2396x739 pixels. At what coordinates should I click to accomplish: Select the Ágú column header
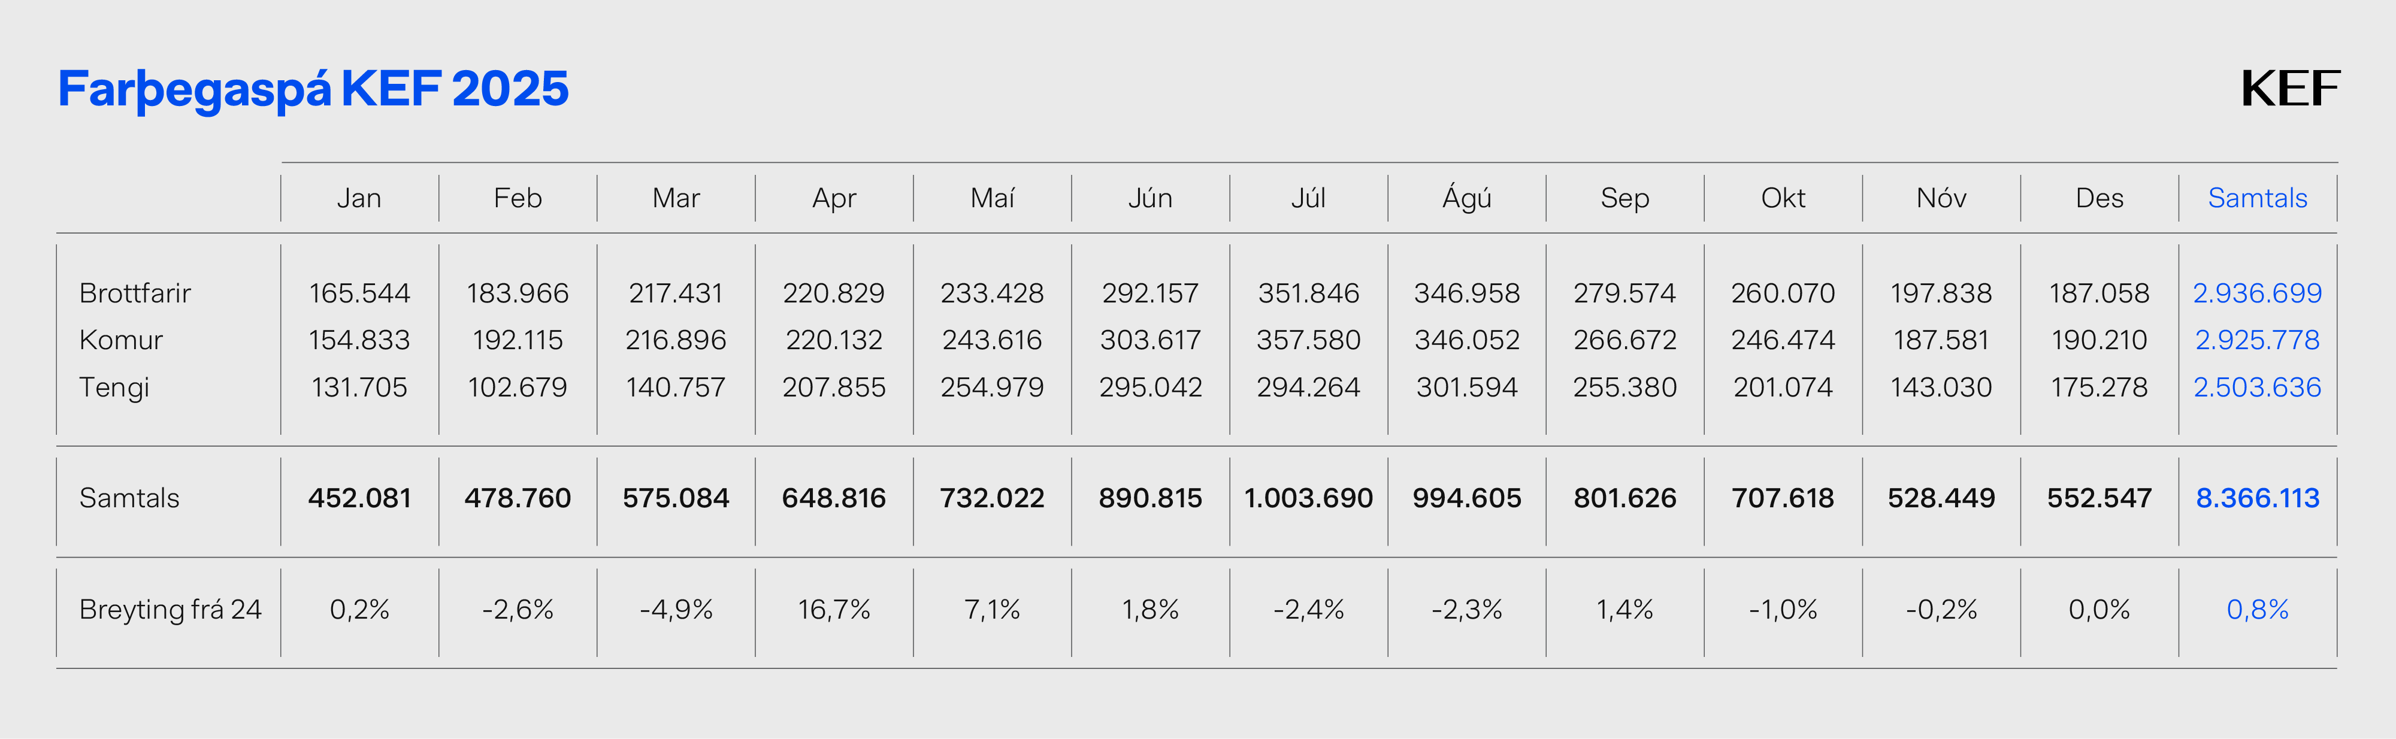pos(1467,198)
